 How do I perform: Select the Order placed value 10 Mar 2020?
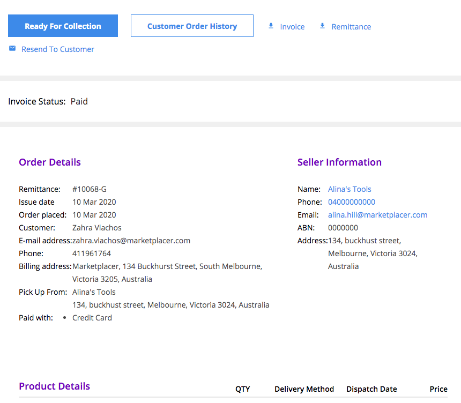[94, 215]
